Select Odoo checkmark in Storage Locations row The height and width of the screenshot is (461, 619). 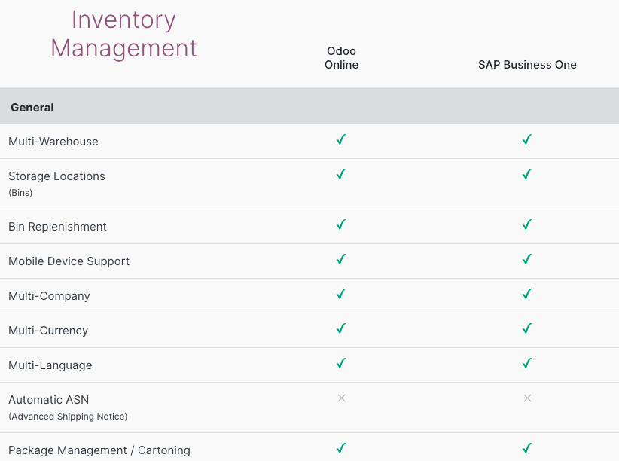341,174
